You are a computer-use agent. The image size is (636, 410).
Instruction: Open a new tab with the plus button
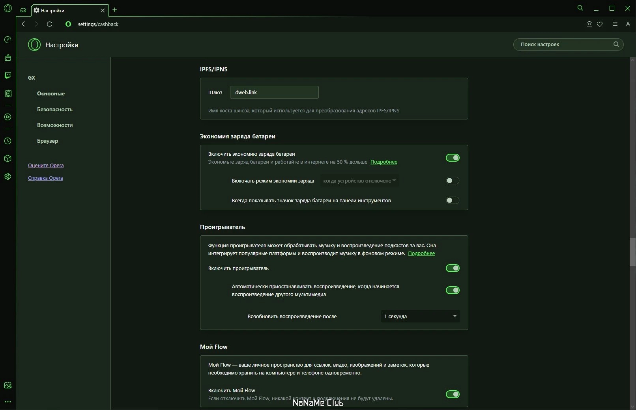(114, 10)
